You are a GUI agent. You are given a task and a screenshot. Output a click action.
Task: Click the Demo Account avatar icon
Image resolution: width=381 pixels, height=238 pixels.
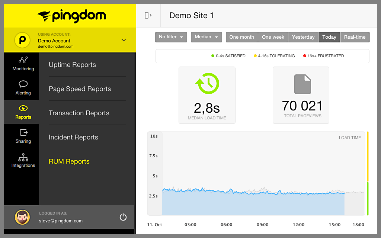[22, 40]
